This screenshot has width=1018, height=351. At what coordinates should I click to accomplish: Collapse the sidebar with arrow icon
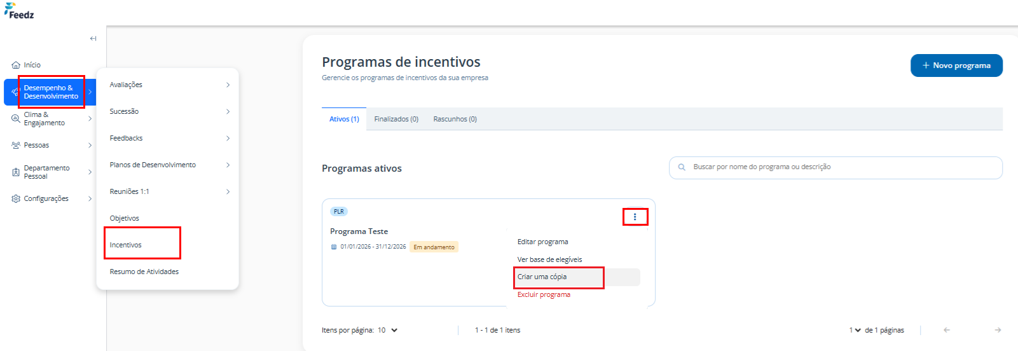93,39
